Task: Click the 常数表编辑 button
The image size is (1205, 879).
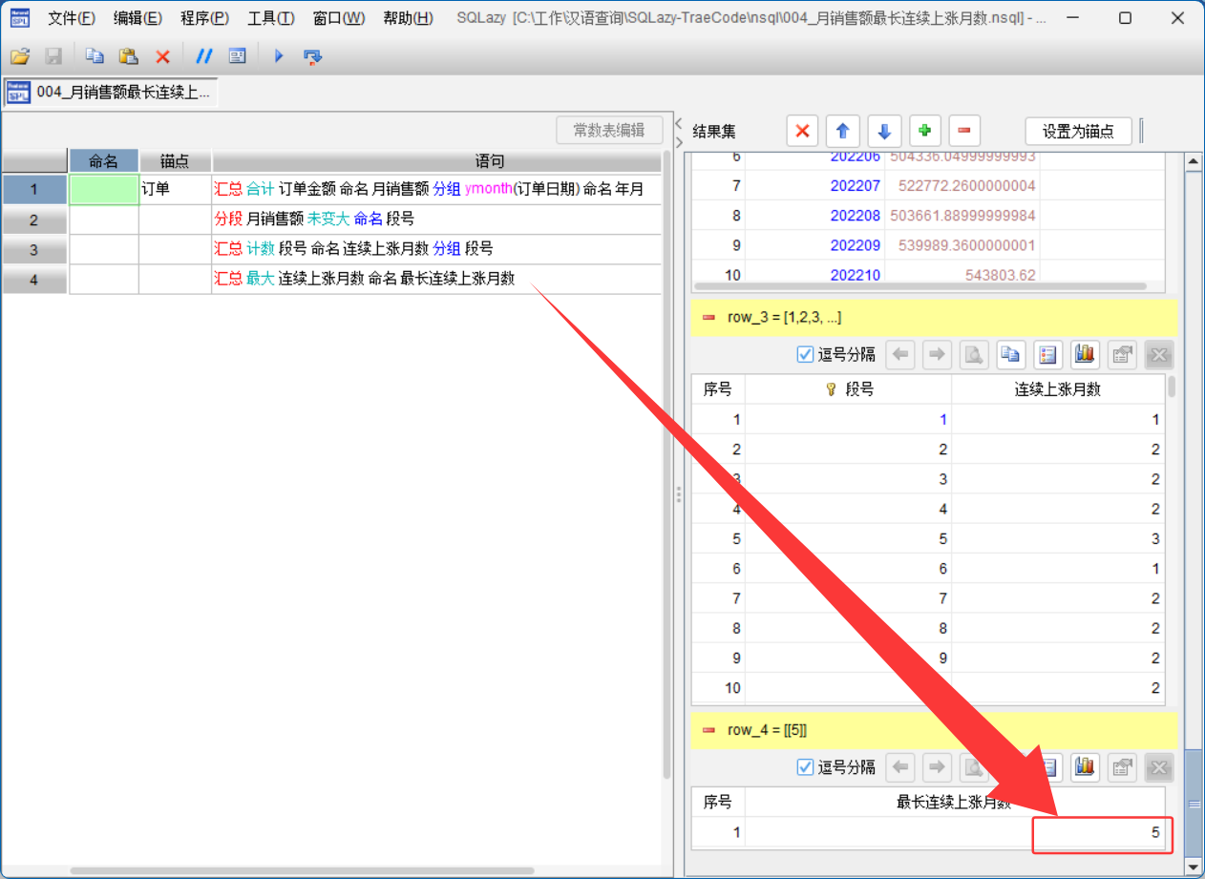Action: 609,131
